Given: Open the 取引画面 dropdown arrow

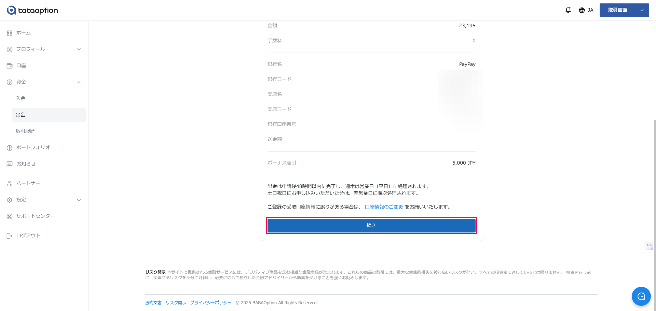Looking at the screenshot, I should [642, 10].
